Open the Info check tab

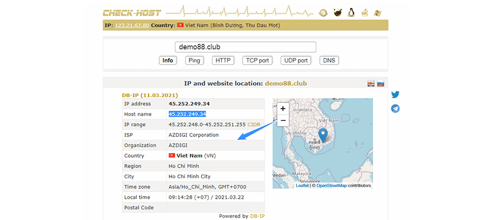168,61
